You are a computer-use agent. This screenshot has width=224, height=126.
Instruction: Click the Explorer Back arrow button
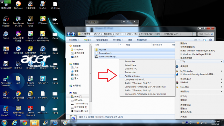pos(69,34)
